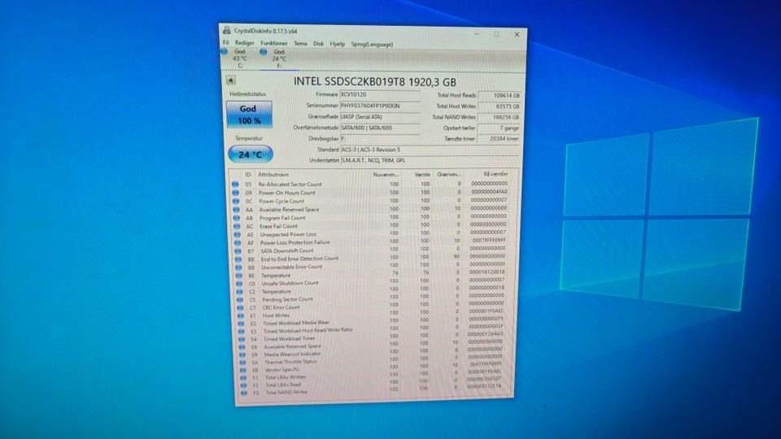Click the Grænseflade UASP (Serial ATA) field
The width and height of the screenshot is (781, 439).
pos(380,116)
